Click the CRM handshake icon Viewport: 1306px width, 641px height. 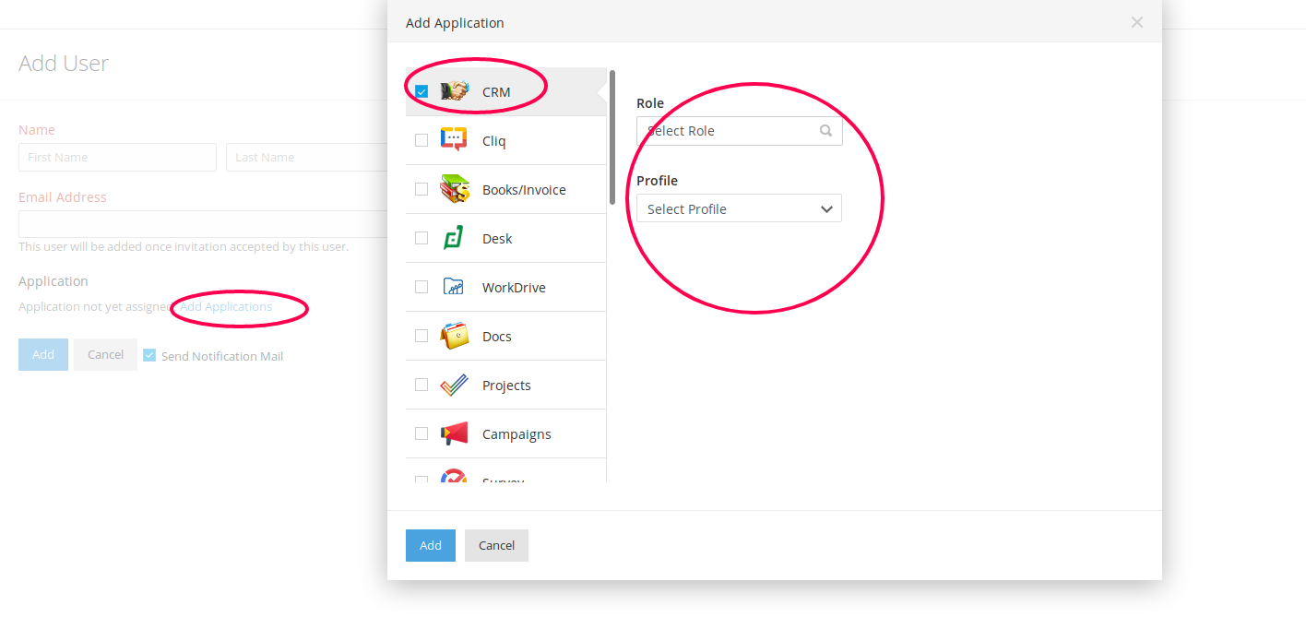tap(454, 91)
